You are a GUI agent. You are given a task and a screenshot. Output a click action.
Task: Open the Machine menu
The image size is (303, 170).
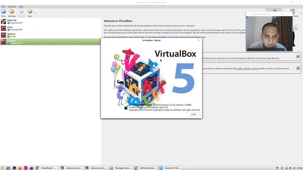point(12,7)
